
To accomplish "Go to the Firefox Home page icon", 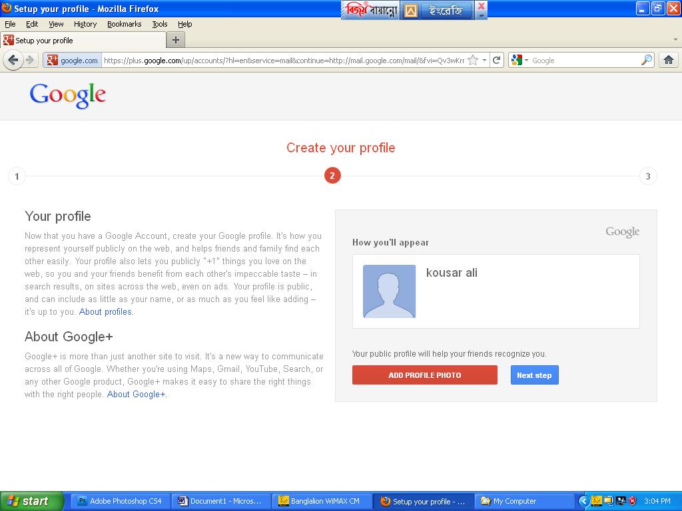I will [669, 60].
